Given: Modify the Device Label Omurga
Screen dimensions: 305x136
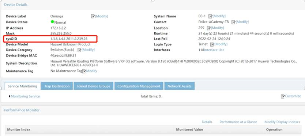Looking at the screenshot, I should point(101,16).
